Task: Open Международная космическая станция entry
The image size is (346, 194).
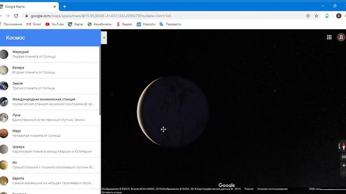Action: 50,102
